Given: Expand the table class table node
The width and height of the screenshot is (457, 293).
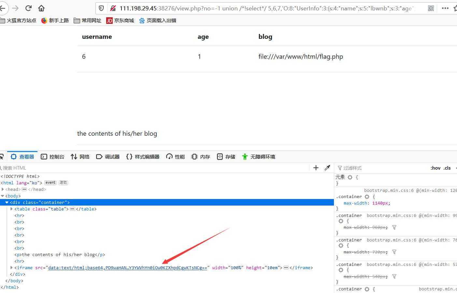Looking at the screenshot, I should coord(11,209).
